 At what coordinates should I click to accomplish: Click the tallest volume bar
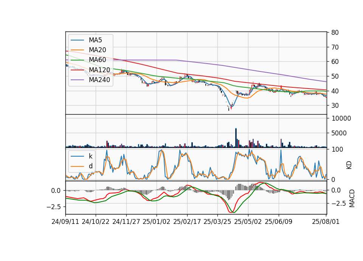(x=236, y=138)
